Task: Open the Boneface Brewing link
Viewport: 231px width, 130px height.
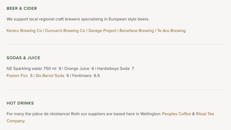Action: (x=136, y=31)
